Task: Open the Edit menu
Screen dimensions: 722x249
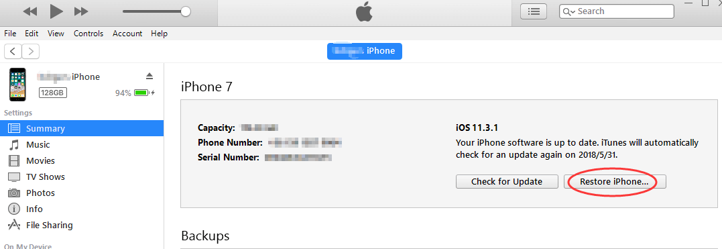Action: [32, 34]
